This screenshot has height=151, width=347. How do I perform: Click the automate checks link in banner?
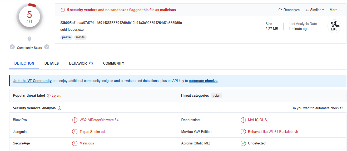[203, 81]
